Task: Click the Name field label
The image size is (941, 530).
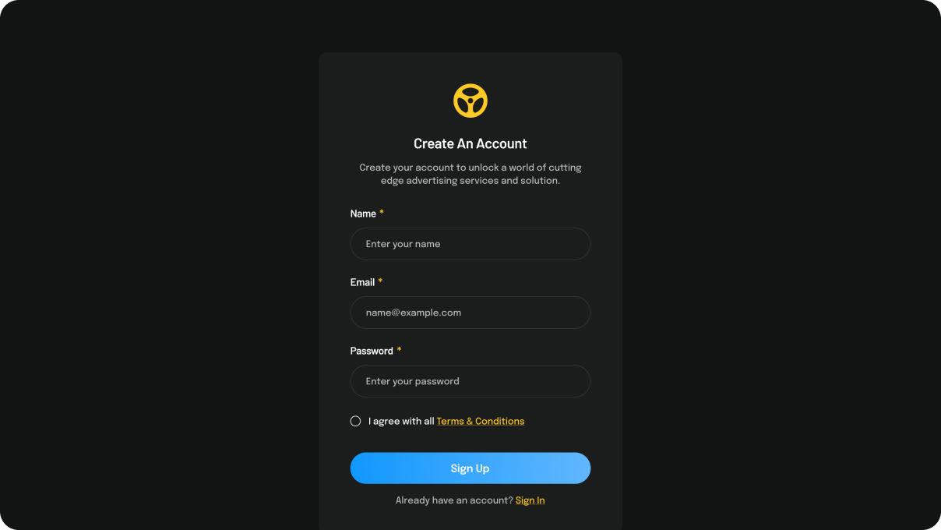Action: tap(363, 214)
